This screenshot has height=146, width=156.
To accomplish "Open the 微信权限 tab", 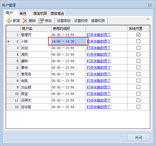I will [x=40, y=13].
